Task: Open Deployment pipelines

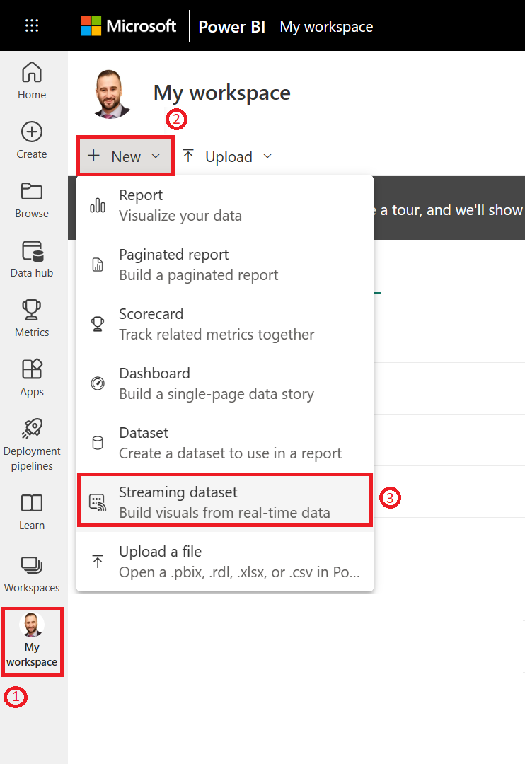Action: click(x=32, y=445)
